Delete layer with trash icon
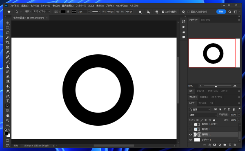245x151 pixels. pos(235,145)
